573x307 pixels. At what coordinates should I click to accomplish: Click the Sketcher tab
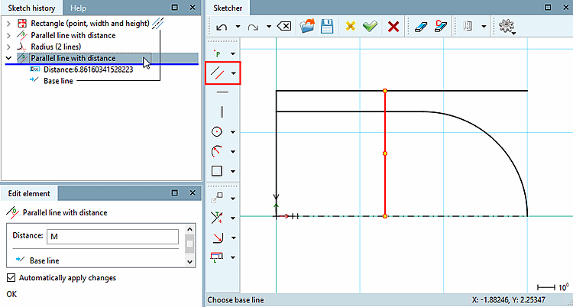pos(228,8)
